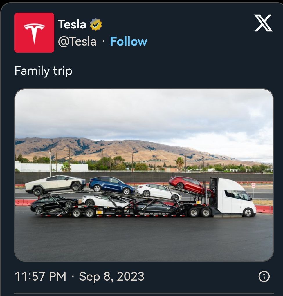283x296 pixels.
Task: Click the Tesla display name
Action: [72, 24]
